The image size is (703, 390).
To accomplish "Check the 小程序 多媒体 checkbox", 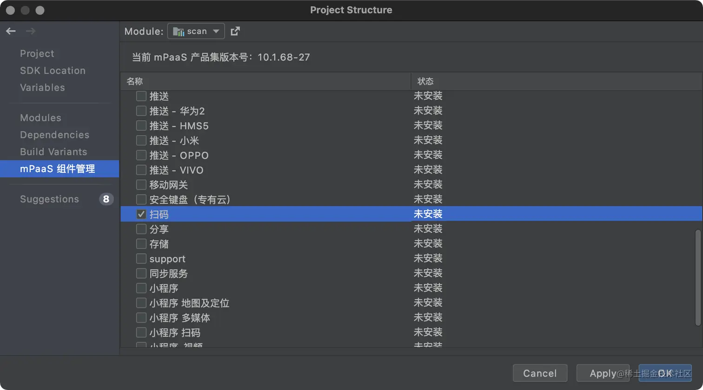I will pos(141,318).
